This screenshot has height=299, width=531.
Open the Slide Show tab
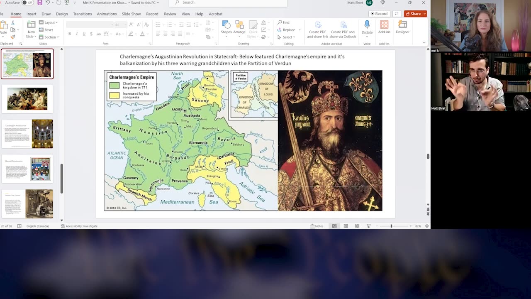[x=131, y=14]
